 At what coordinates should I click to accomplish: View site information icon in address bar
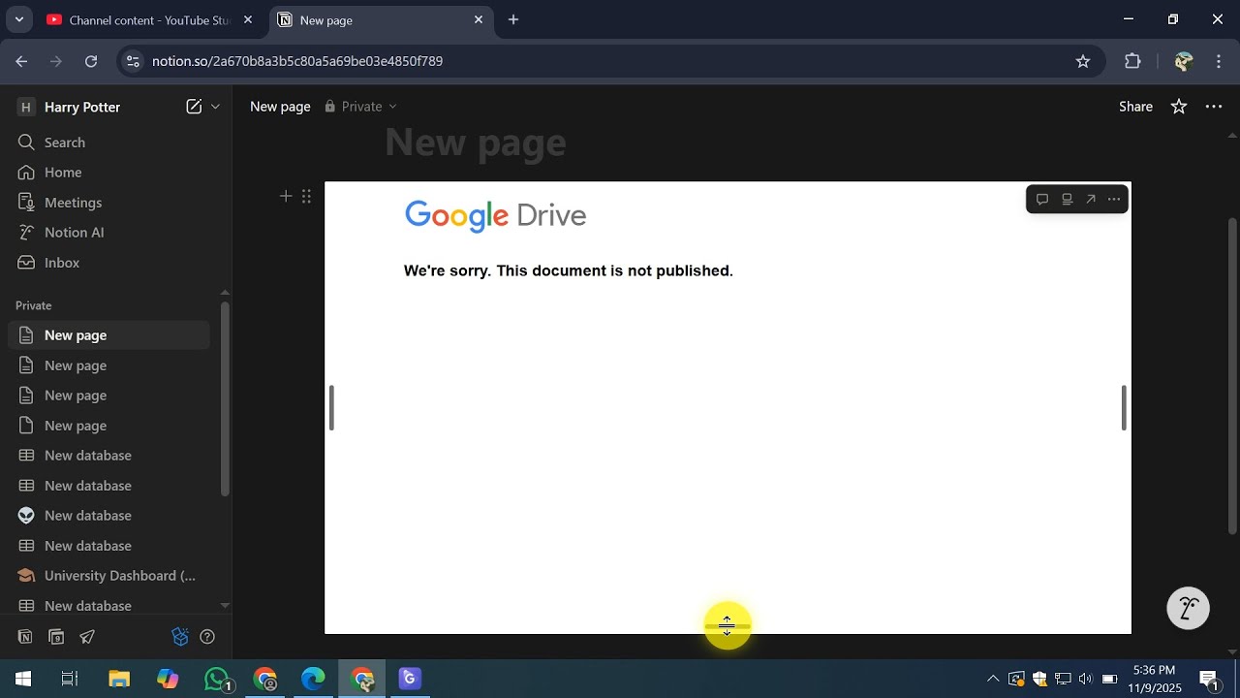click(x=133, y=61)
